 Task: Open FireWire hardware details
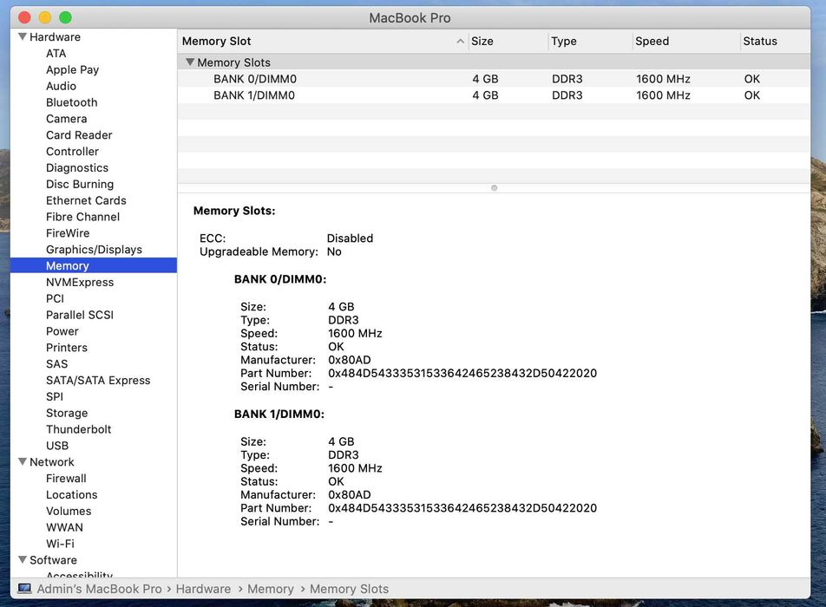click(68, 232)
